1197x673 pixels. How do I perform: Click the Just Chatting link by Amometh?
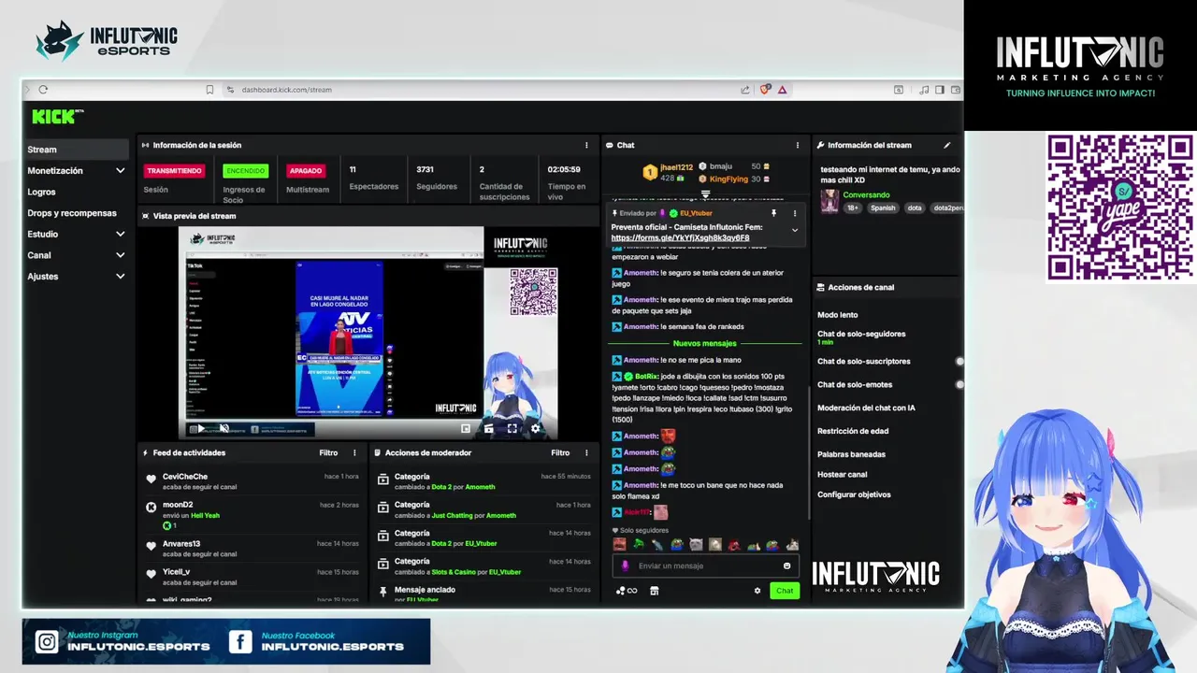(x=454, y=516)
